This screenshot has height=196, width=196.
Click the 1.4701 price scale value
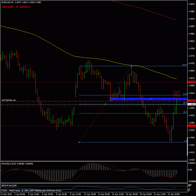(191, 63)
